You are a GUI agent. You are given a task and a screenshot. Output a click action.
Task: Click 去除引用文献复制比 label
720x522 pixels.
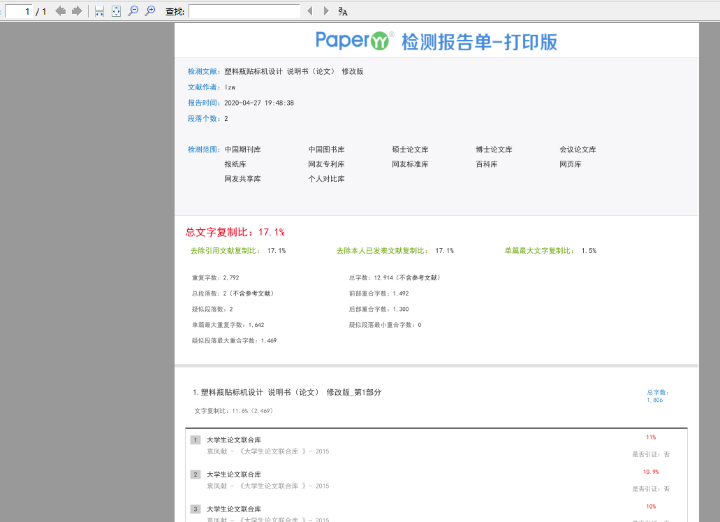coord(225,250)
